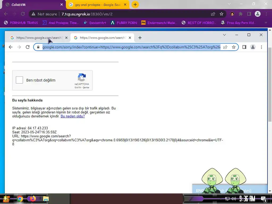Expand the hidden tray icons chevron
This screenshot has height=204, width=272.
coord(221,199)
